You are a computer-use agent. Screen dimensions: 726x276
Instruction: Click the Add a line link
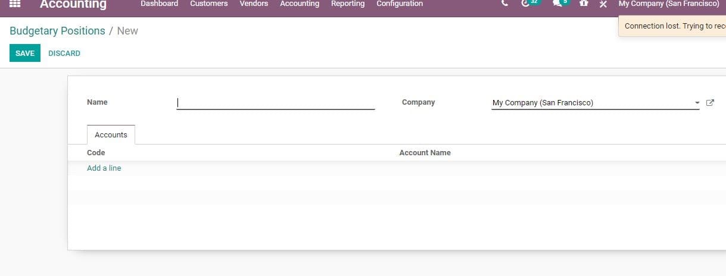click(104, 168)
